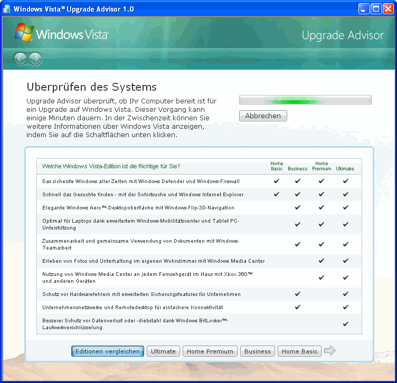Click Business checkmark in Windows Aero row

tap(298, 207)
